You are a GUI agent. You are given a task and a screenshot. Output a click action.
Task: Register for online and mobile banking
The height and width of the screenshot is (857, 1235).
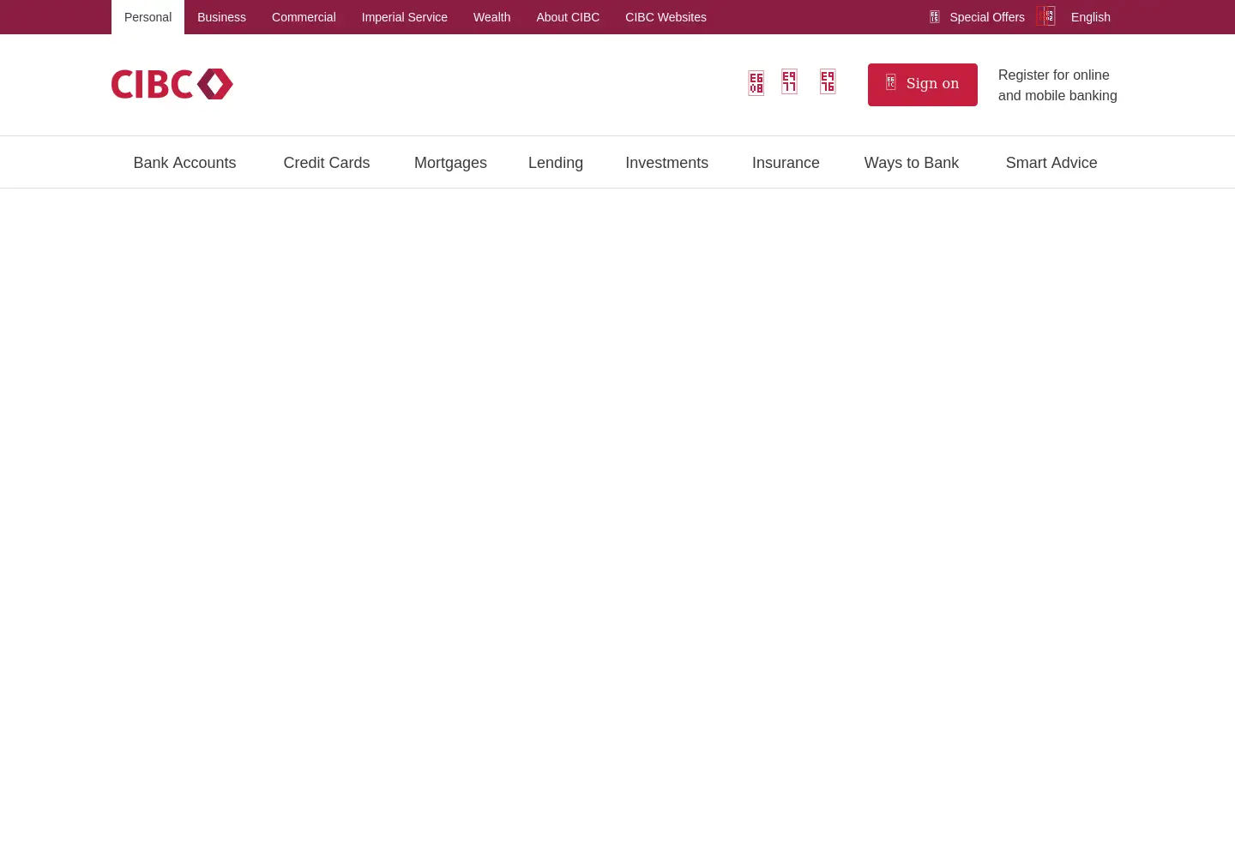click(1057, 85)
